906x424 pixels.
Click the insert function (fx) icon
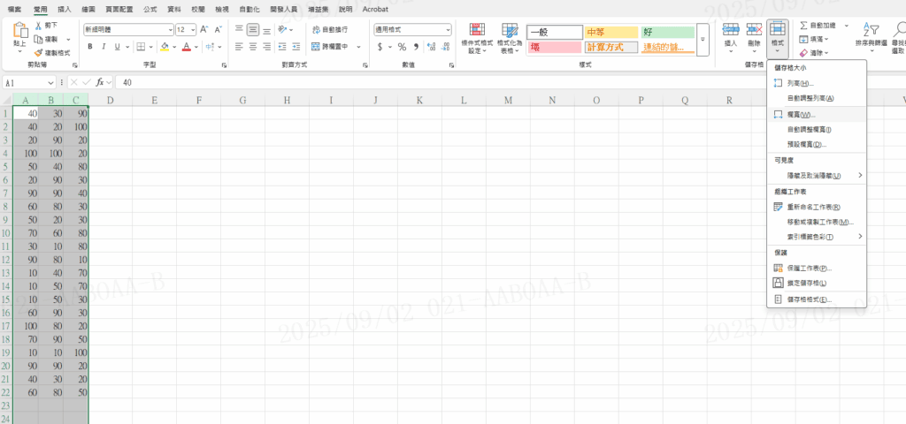click(x=100, y=82)
